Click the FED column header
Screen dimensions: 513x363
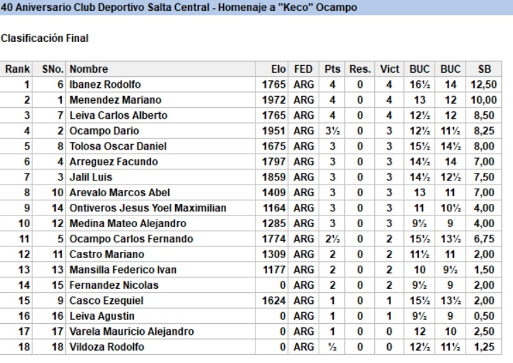304,69
